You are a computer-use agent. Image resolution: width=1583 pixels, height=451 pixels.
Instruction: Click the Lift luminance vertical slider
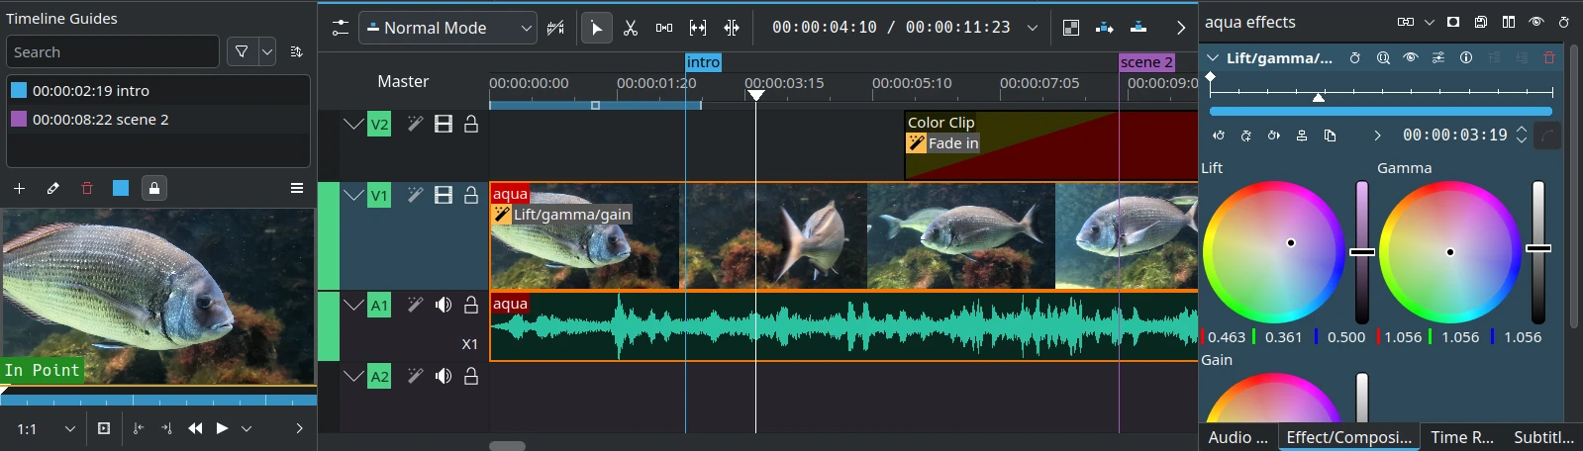pos(1362,252)
